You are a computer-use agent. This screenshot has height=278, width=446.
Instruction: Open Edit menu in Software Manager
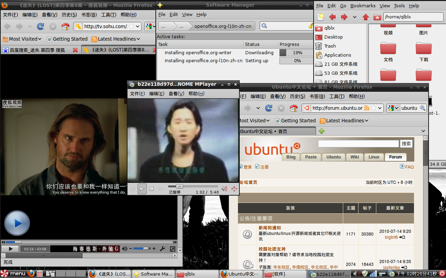click(x=174, y=15)
